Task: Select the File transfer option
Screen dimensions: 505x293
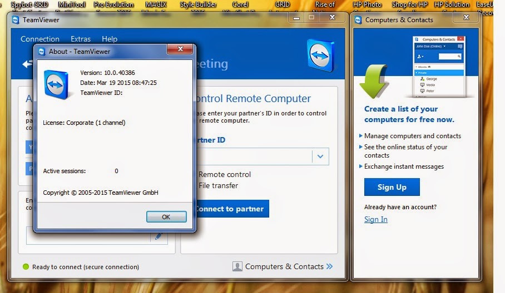Action: tap(218, 185)
